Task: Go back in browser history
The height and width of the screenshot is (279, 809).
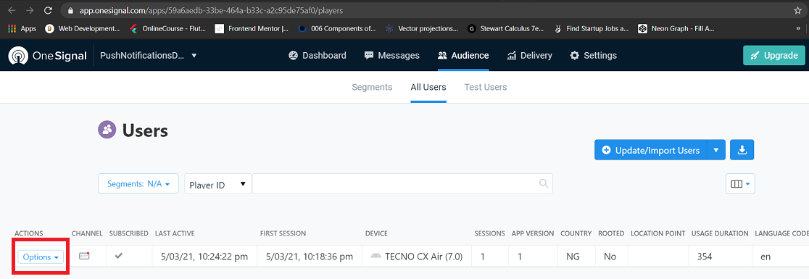Action: click(x=12, y=10)
